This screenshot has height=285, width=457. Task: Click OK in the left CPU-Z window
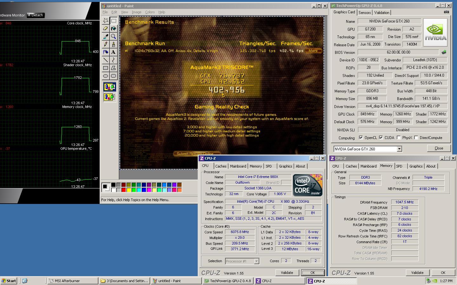[313, 273]
